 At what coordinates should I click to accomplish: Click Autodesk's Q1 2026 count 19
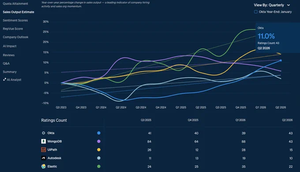[x=244, y=158]
